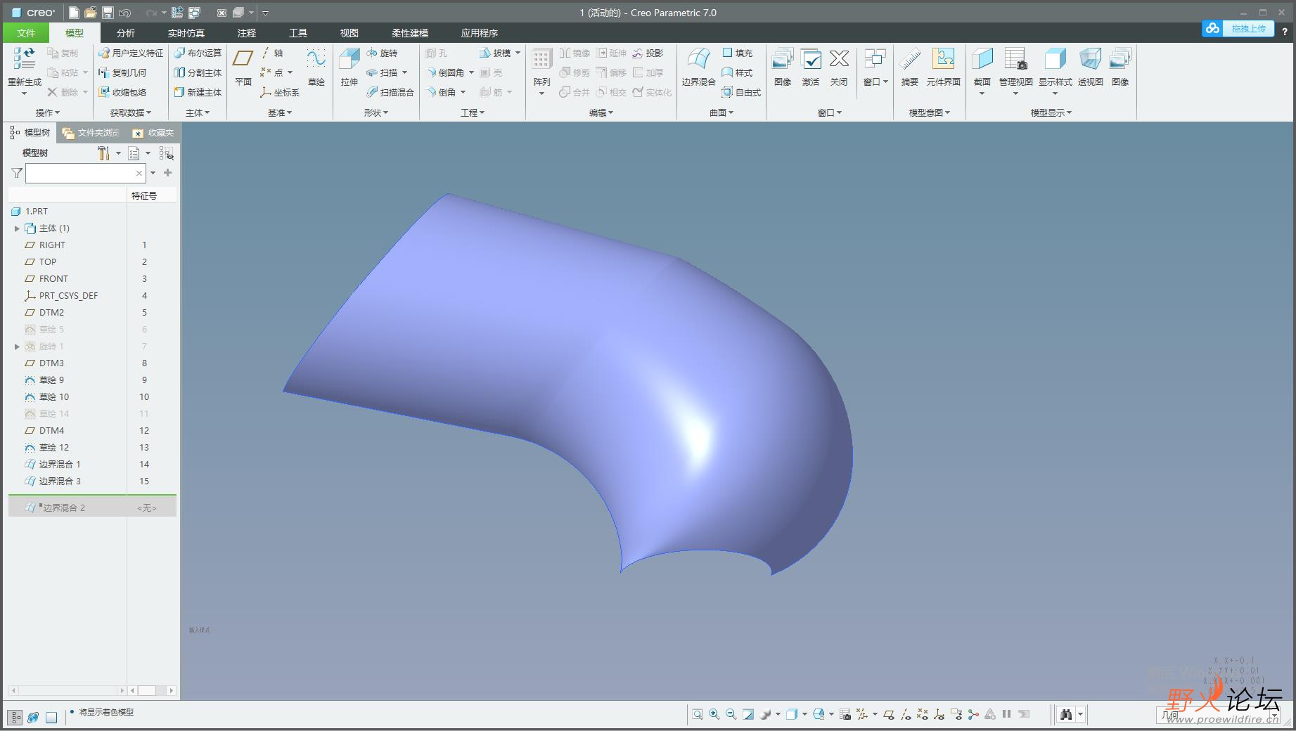1296x731 pixels.
Task: Switch to the Annotate (注释) tab
Action: pyautogui.click(x=247, y=33)
